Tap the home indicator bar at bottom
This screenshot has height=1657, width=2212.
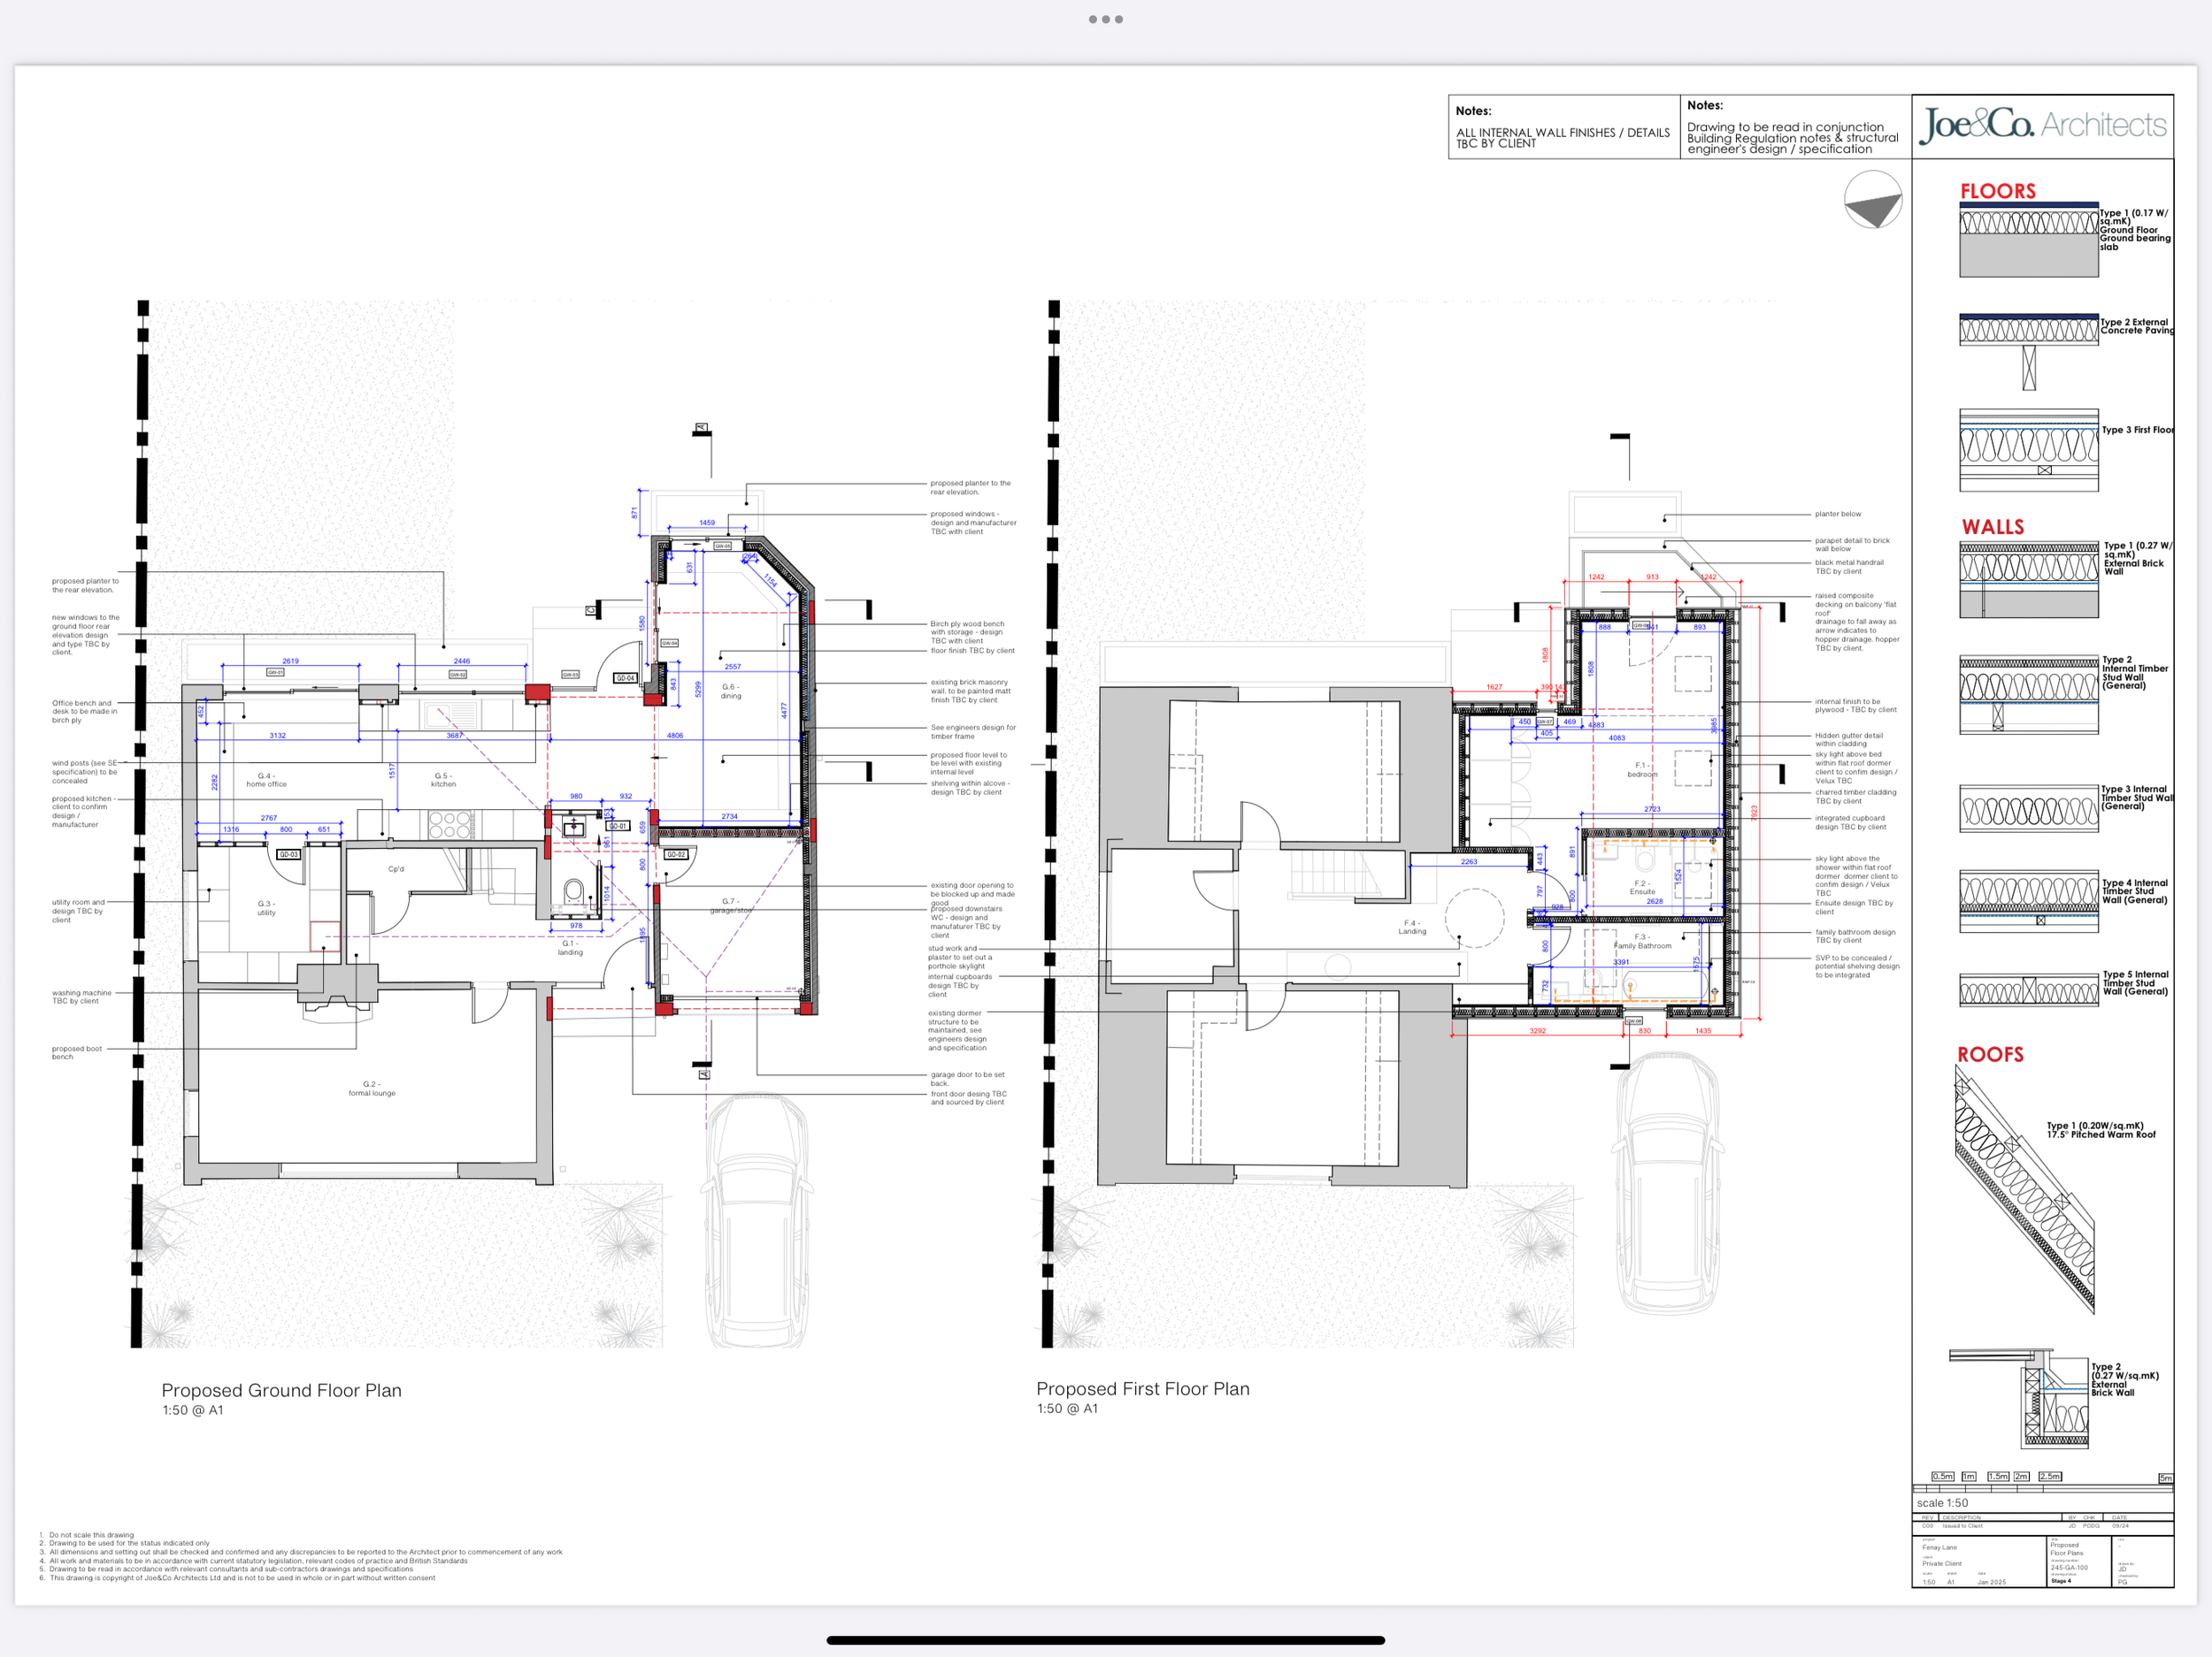tap(1105, 1640)
